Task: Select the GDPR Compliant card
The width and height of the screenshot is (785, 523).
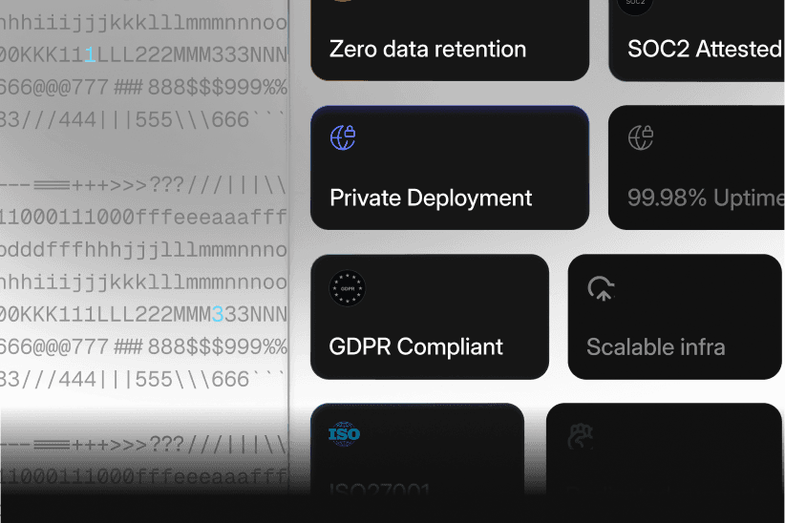Action: [430, 317]
